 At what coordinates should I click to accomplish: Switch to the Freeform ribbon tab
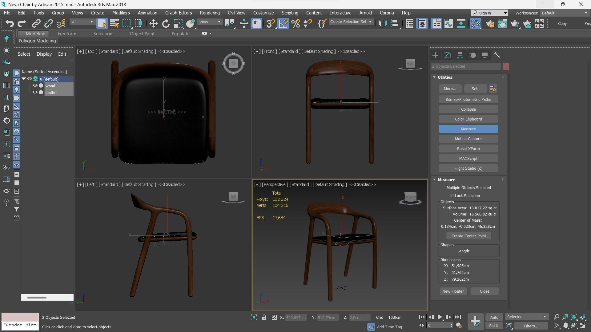[67, 34]
